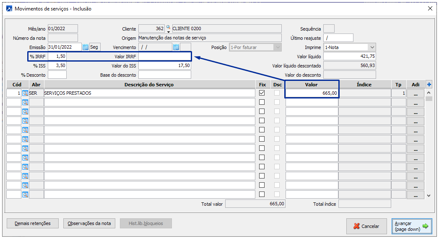Edit the Valor líquido field

pyautogui.click(x=349, y=57)
